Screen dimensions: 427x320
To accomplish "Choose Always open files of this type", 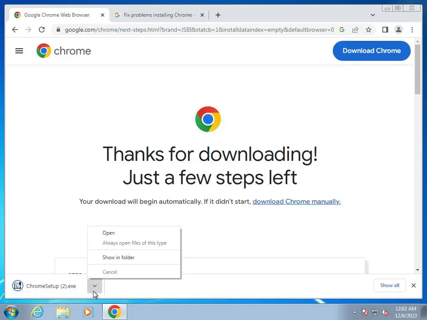I will 134,243.
